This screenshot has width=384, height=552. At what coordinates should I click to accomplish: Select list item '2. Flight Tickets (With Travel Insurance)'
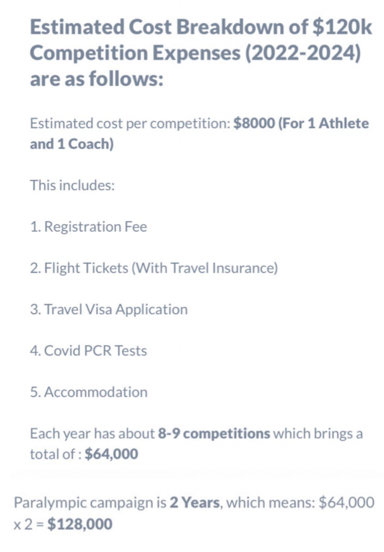point(154,268)
